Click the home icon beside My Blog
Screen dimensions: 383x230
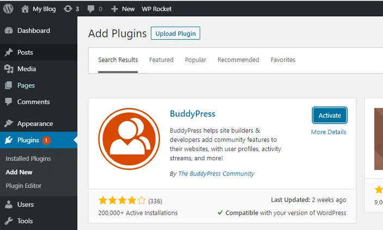[x=25, y=9]
